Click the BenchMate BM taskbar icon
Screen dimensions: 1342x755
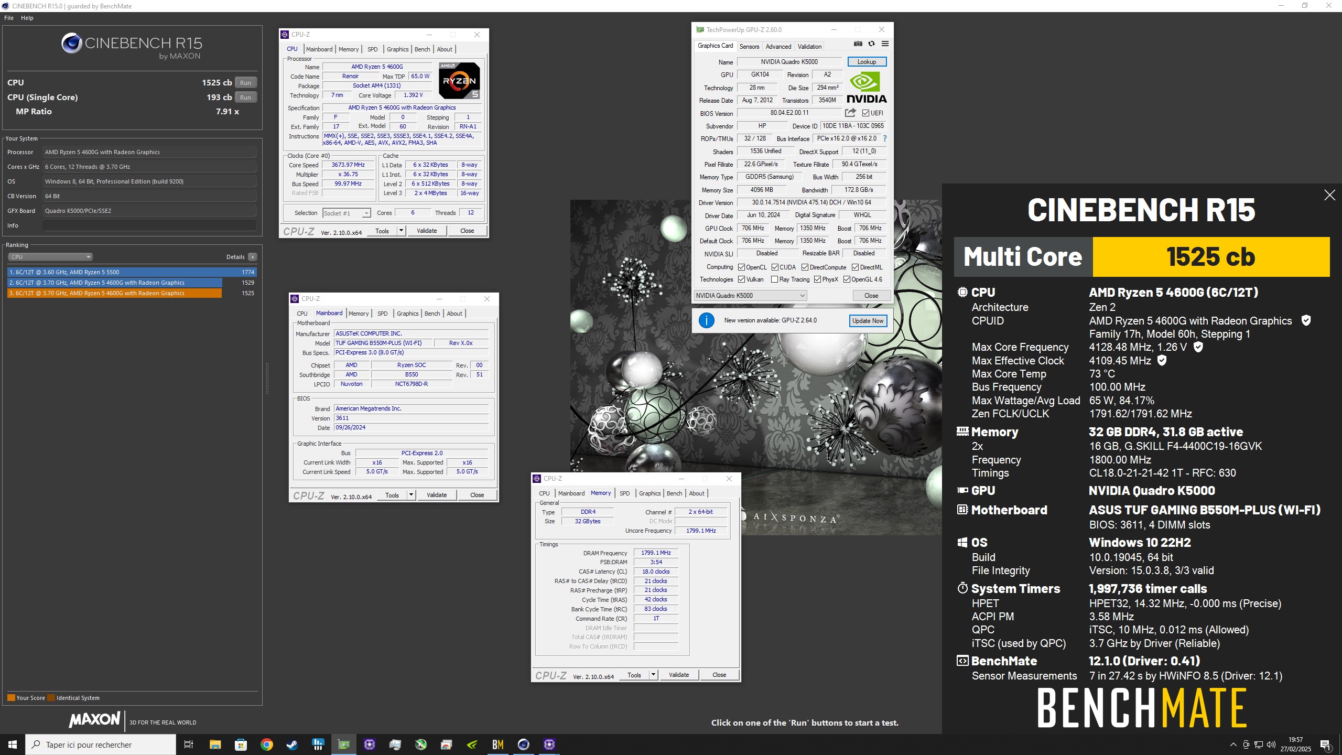coord(497,745)
